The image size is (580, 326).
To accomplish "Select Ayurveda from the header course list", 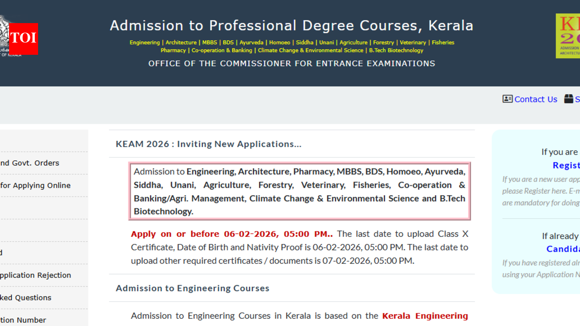I will tap(251, 42).
